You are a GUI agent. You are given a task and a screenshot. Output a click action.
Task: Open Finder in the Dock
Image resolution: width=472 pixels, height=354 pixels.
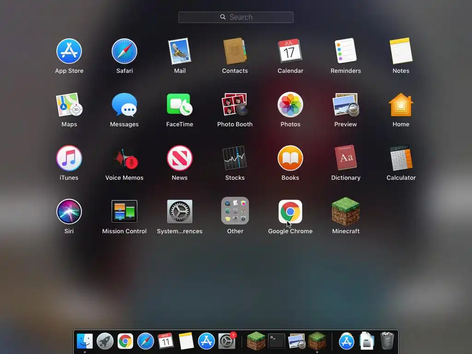click(x=85, y=341)
